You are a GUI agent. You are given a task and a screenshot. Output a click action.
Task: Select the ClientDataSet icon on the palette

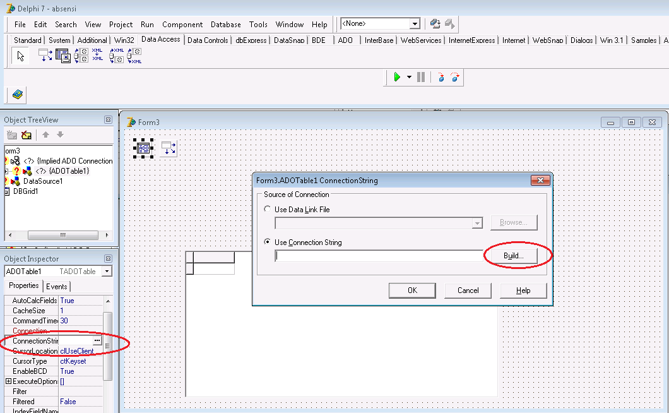coord(63,56)
